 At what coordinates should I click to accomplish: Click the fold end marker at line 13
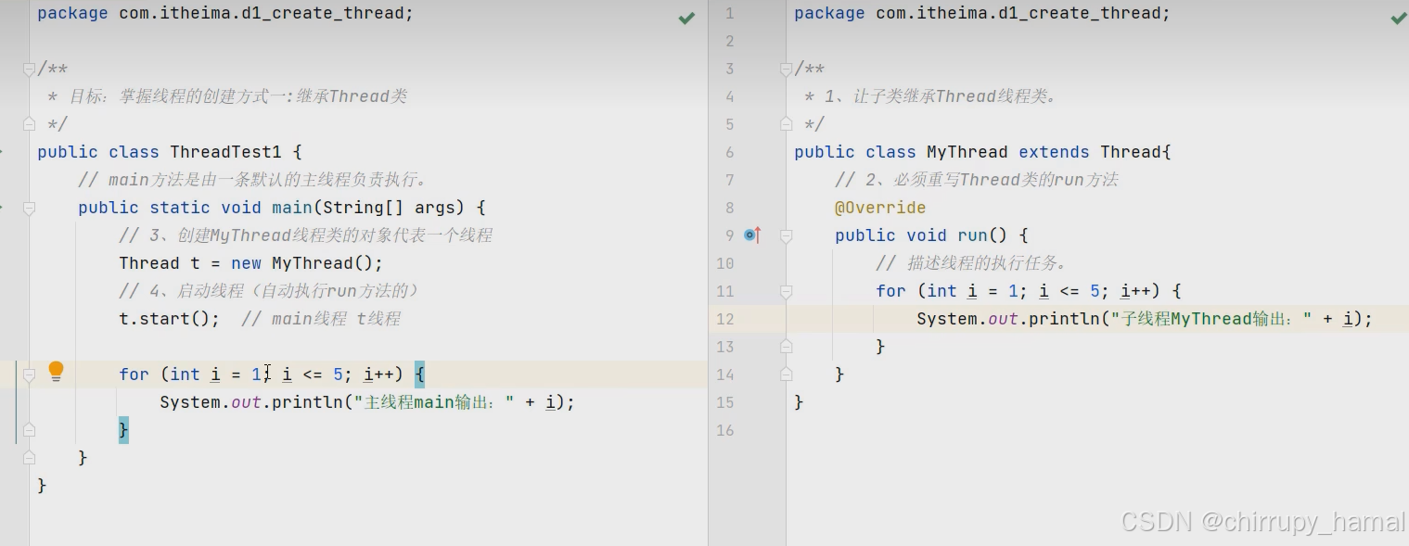787,347
